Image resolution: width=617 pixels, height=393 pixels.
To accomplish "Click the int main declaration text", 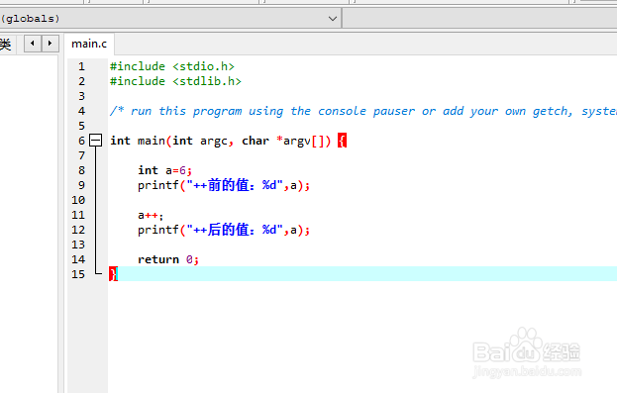I will point(220,141).
